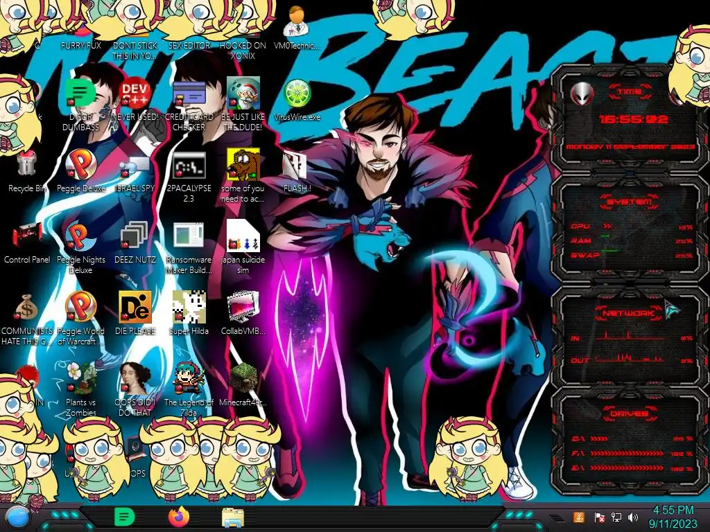710x532 pixels.
Task: Click the Java tray icon
Action: pyautogui.click(x=578, y=517)
